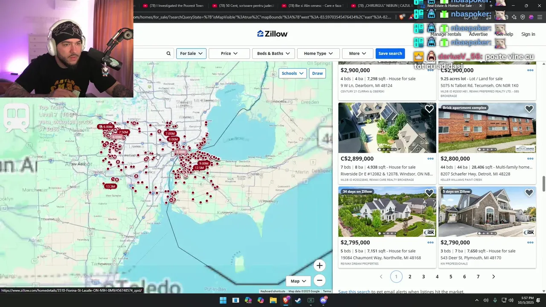The image size is (546, 307).
Task: Expand the Beds & Baths filter
Action: (x=273, y=53)
